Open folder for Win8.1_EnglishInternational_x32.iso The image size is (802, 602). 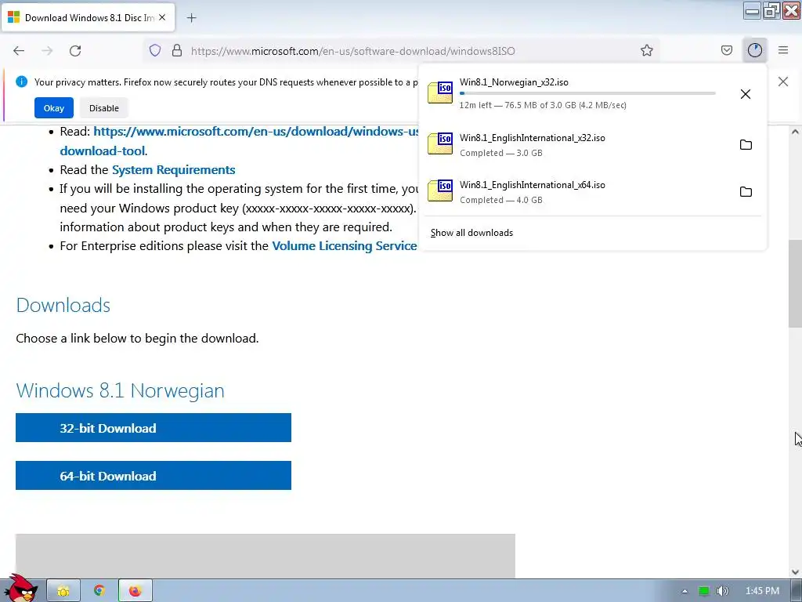pyautogui.click(x=746, y=145)
